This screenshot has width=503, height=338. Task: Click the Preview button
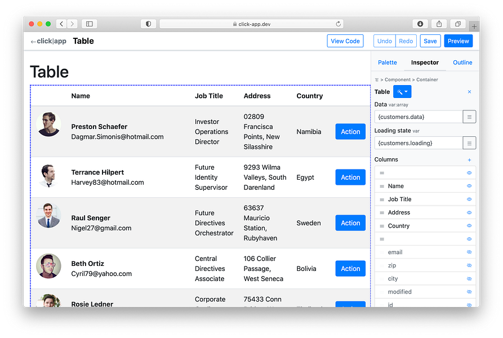[458, 41]
